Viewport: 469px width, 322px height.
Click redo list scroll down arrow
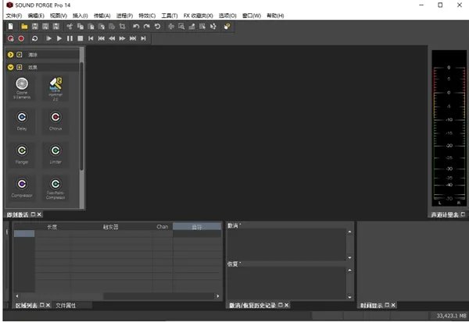(x=349, y=297)
